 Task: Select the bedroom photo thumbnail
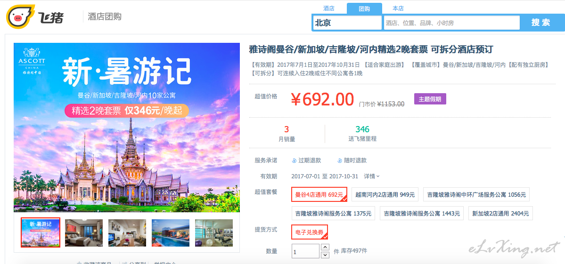pos(83,233)
